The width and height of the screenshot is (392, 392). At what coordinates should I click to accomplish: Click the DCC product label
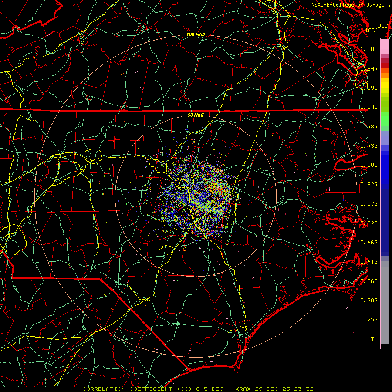[382, 26]
